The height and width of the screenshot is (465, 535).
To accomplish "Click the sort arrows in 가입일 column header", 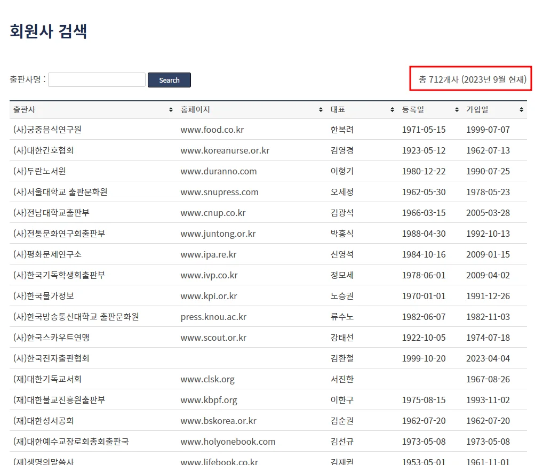I will [521, 110].
